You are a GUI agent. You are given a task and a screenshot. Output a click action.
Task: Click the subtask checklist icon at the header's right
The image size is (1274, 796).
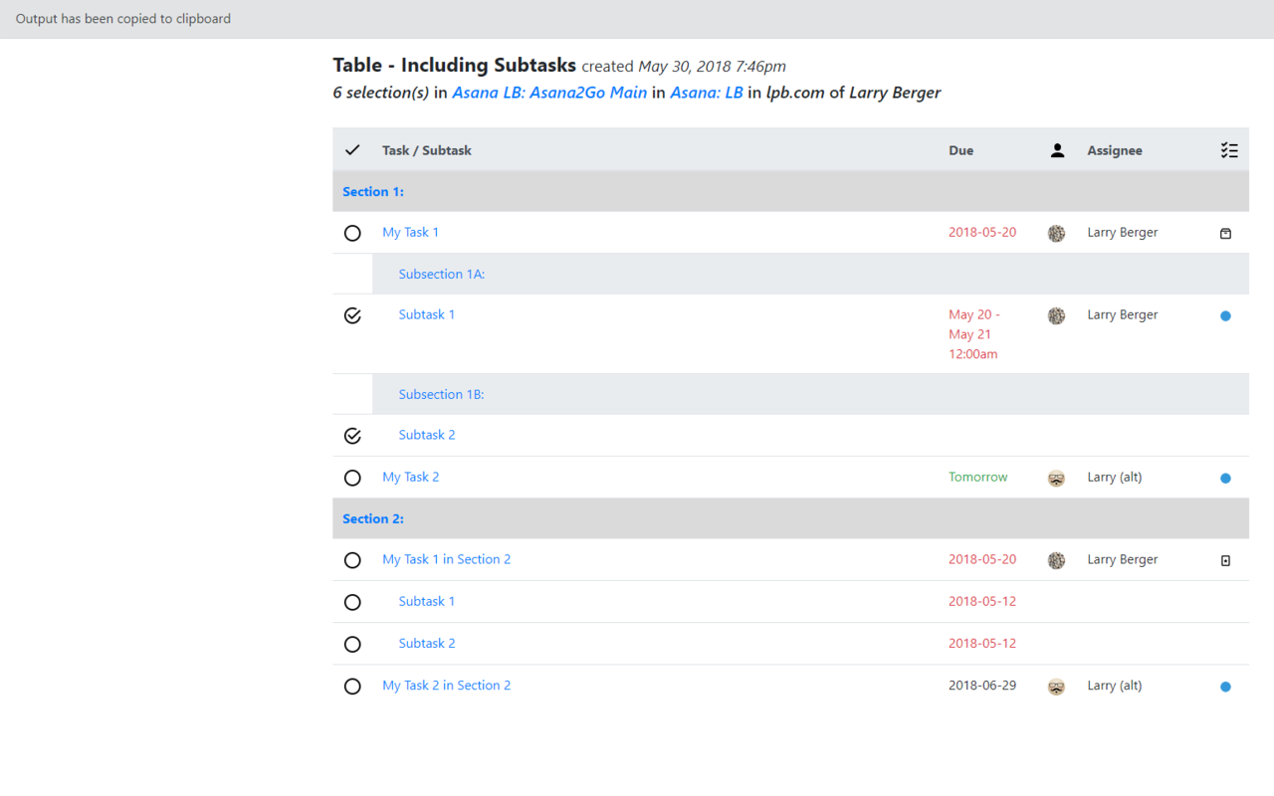point(1229,149)
